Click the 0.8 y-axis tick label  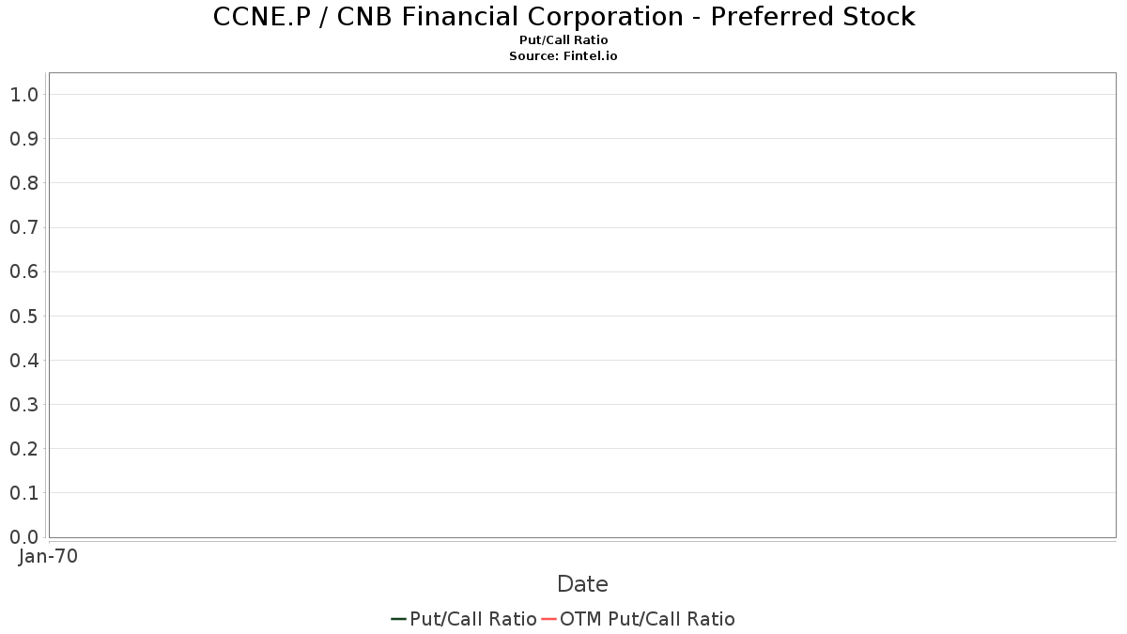point(23,183)
